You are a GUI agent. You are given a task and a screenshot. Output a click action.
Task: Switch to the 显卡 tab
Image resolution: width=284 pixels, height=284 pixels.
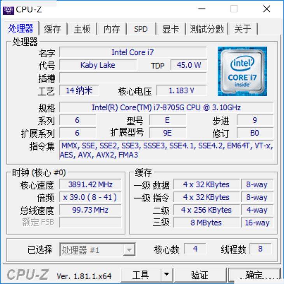(171, 29)
